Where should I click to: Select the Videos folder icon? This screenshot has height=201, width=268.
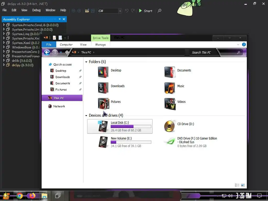pyautogui.click(x=170, y=104)
